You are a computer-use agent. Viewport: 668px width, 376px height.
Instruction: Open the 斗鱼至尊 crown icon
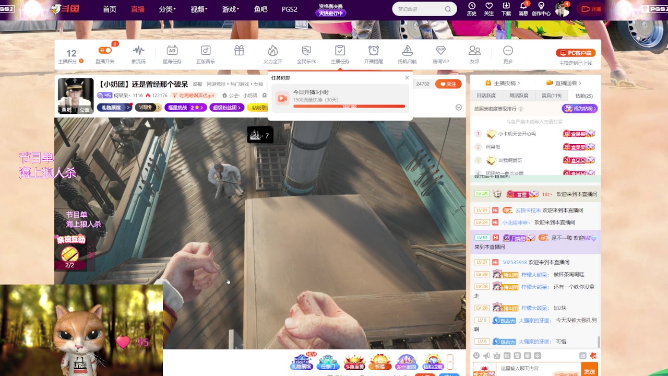tap(354, 361)
